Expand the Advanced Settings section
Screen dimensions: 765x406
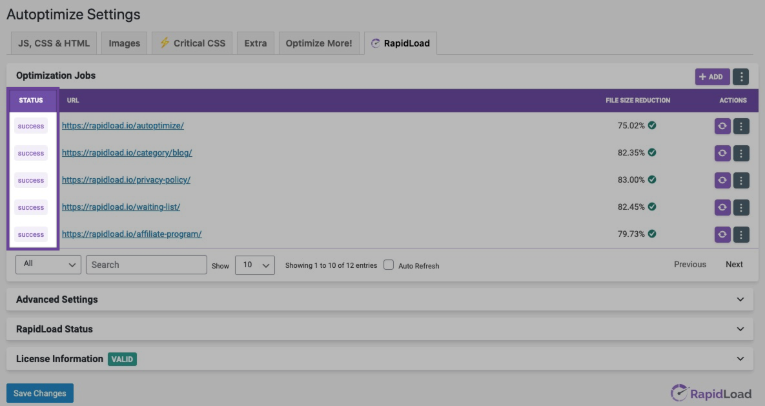coord(380,299)
